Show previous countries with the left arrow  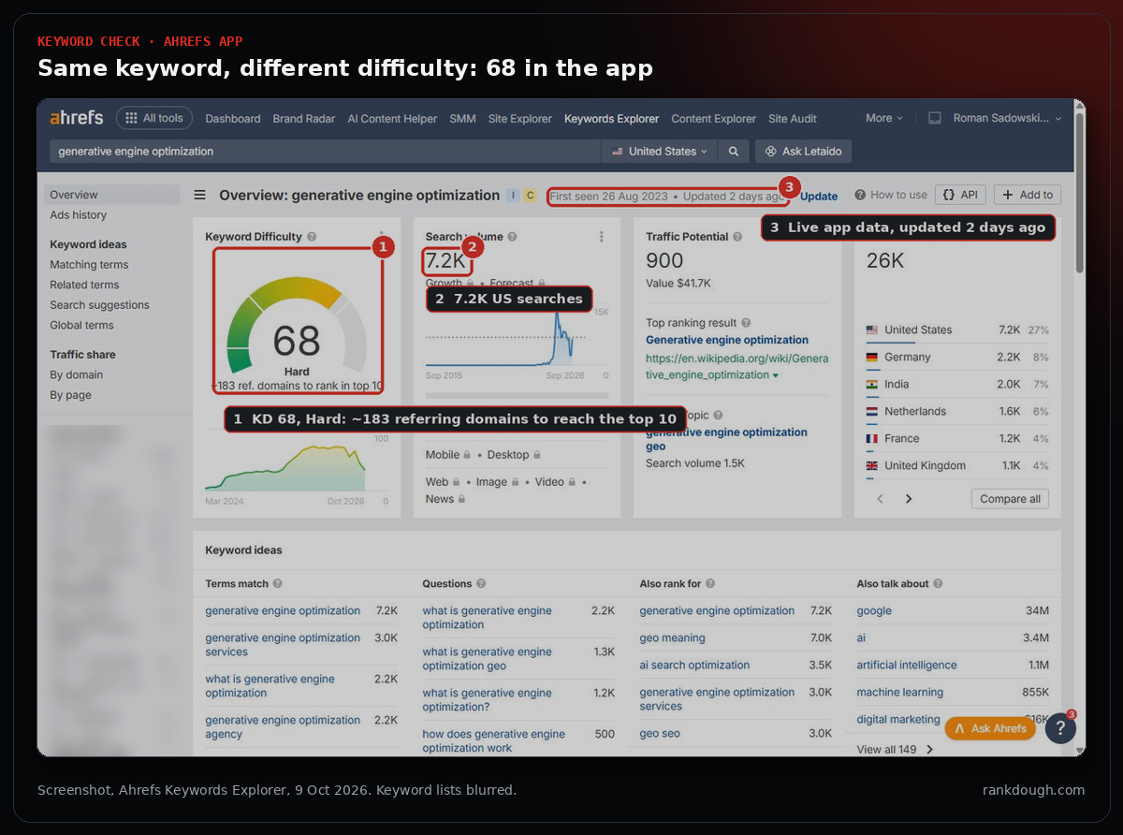tap(880, 499)
